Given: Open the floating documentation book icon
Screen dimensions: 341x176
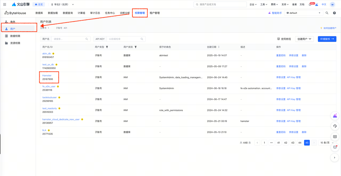Looking at the screenshot, I should pyautogui.click(x=335, y=137).
